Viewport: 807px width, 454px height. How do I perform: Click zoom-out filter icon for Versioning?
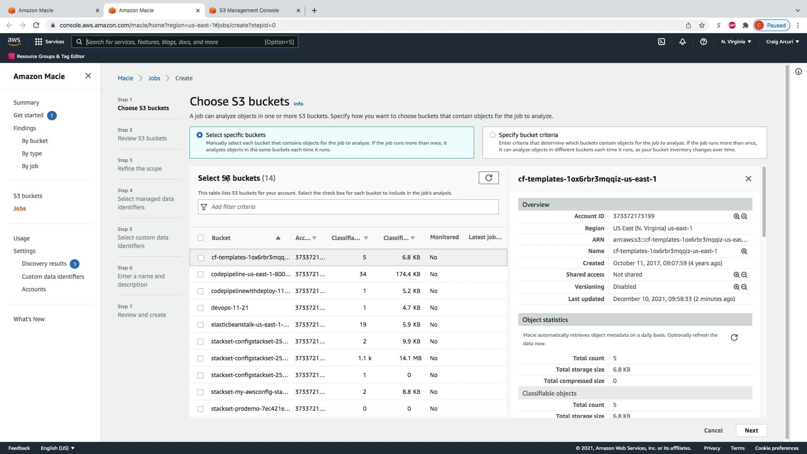point(744,287)
